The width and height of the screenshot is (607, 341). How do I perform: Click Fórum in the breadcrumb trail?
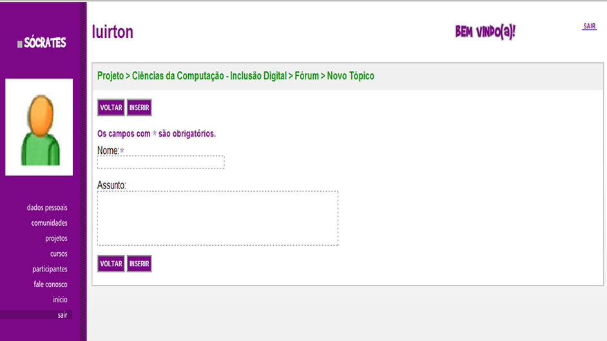(x=307, y=76)
